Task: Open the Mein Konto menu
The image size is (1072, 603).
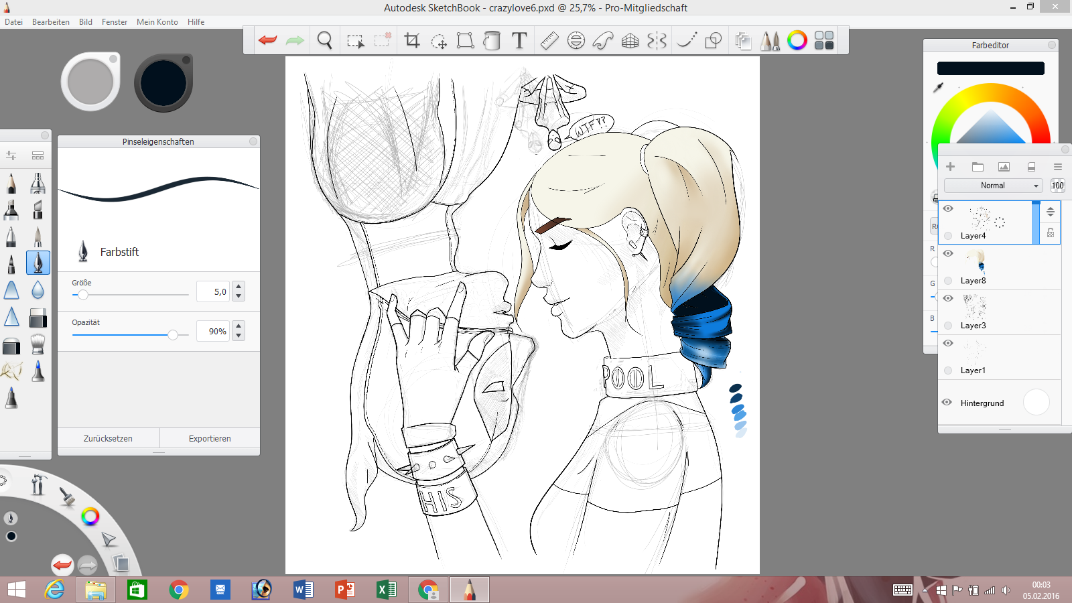Action: (x=157, y=22)
